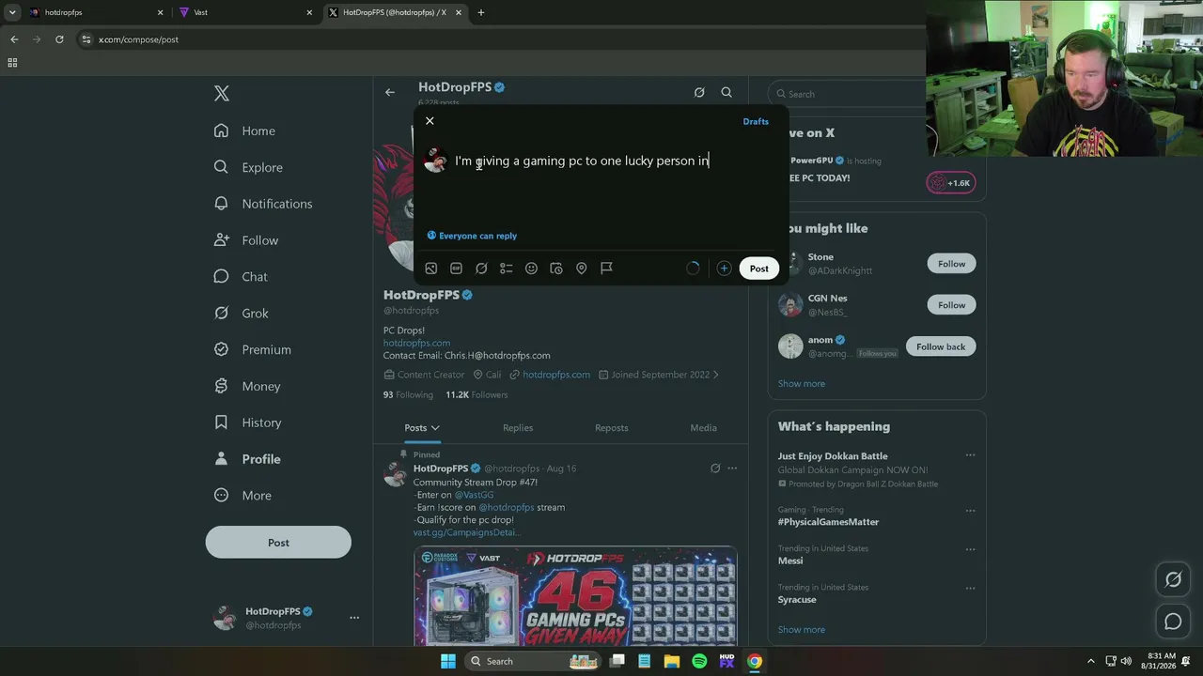
Task: Open Grok in the sidebar
Action: [x=242, y=314]
